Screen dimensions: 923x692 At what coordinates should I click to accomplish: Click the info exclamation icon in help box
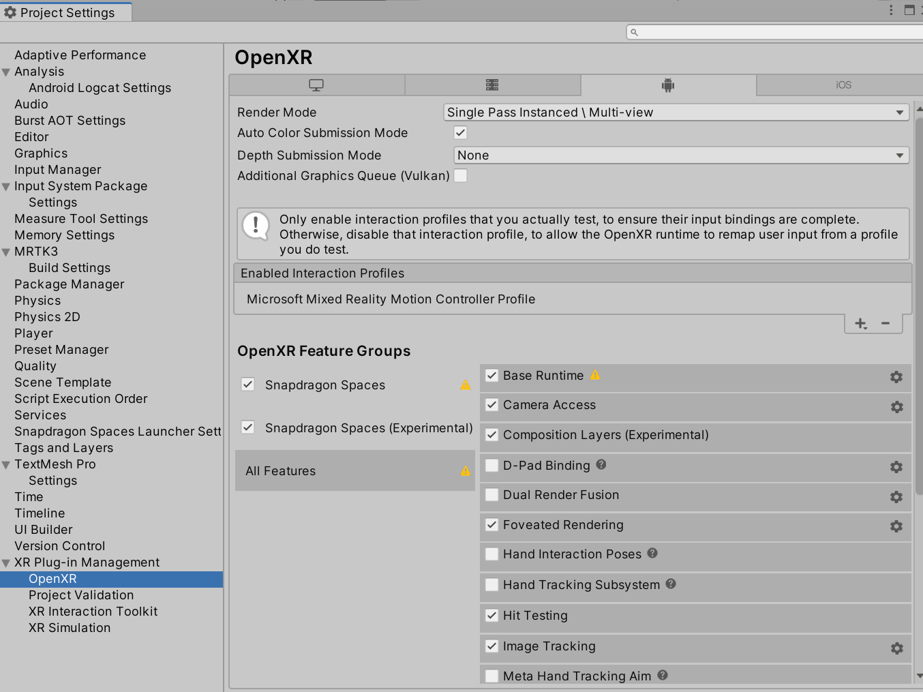pos(256,226)
